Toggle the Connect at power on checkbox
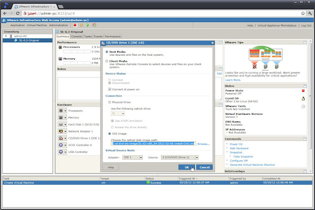This screenshot has width=315, height=210. pos(110,89)
